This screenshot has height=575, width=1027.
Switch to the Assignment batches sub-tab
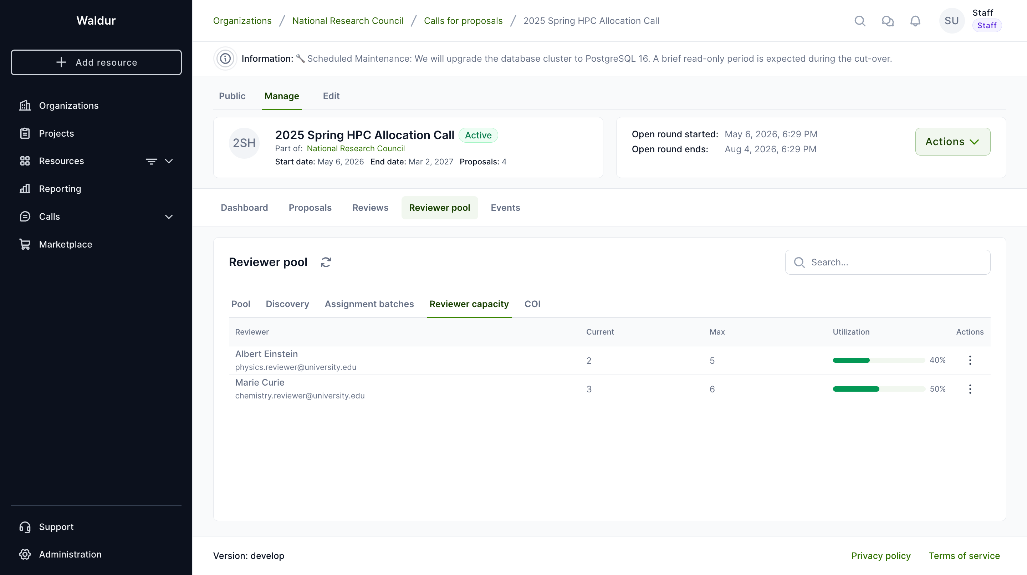click(x=369, y=304)
